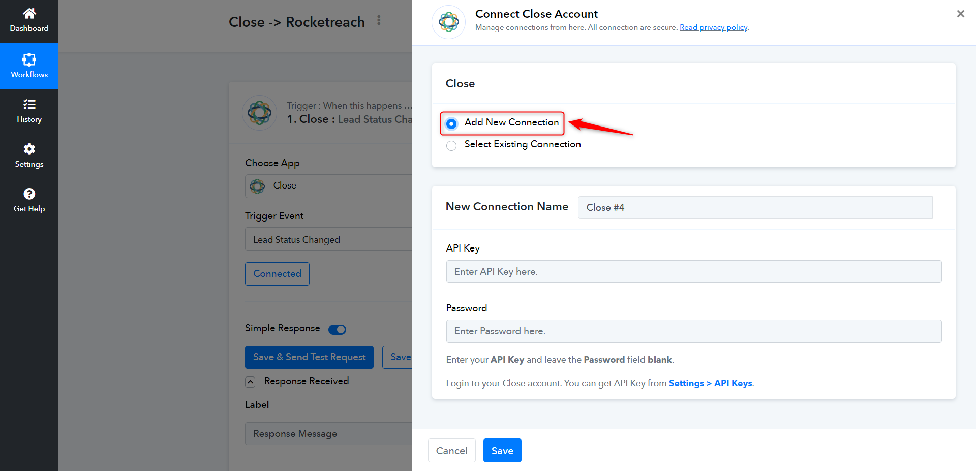This screenshot has width=976, height=471.
Task: Open the Workflows sidebar icon
Action: pos(29,59)
